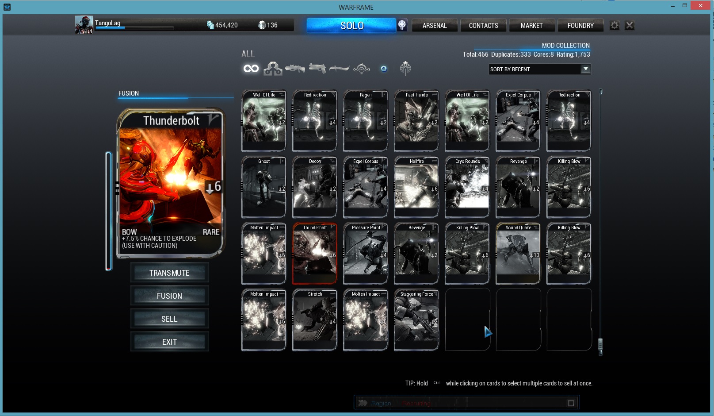Close the Warframe window
The width and height of the screenshot is (714, 416).
(701, 6)
